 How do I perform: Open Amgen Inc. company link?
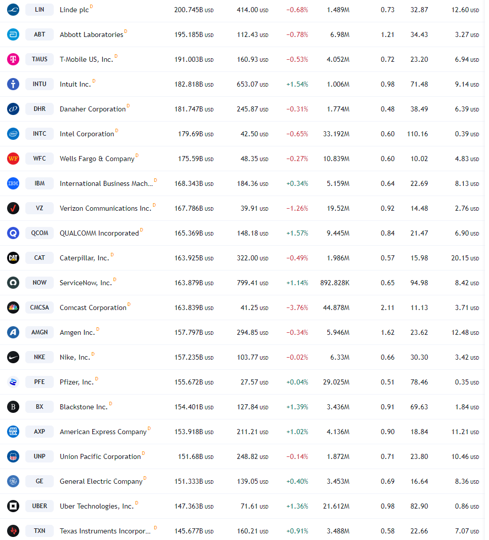77,332
